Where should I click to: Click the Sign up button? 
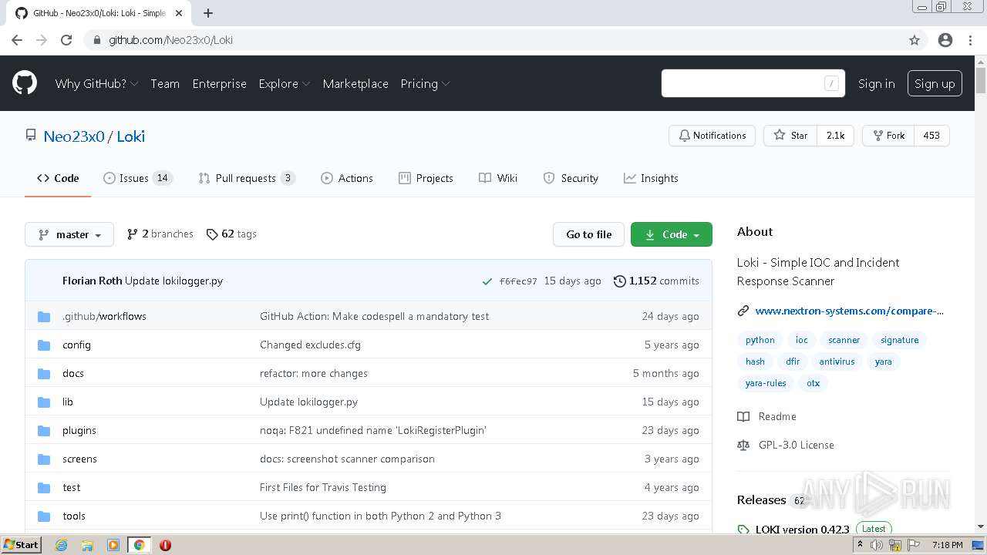(935, 83)
